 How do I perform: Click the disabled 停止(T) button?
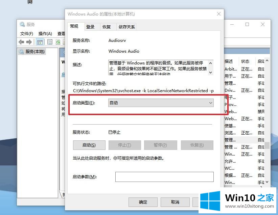[x=125, y=145]
